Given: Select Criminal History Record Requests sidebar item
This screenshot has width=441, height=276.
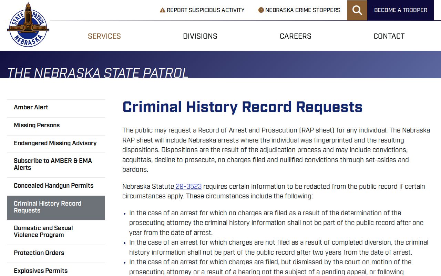Looking at the screenshot, I should 56,207.
